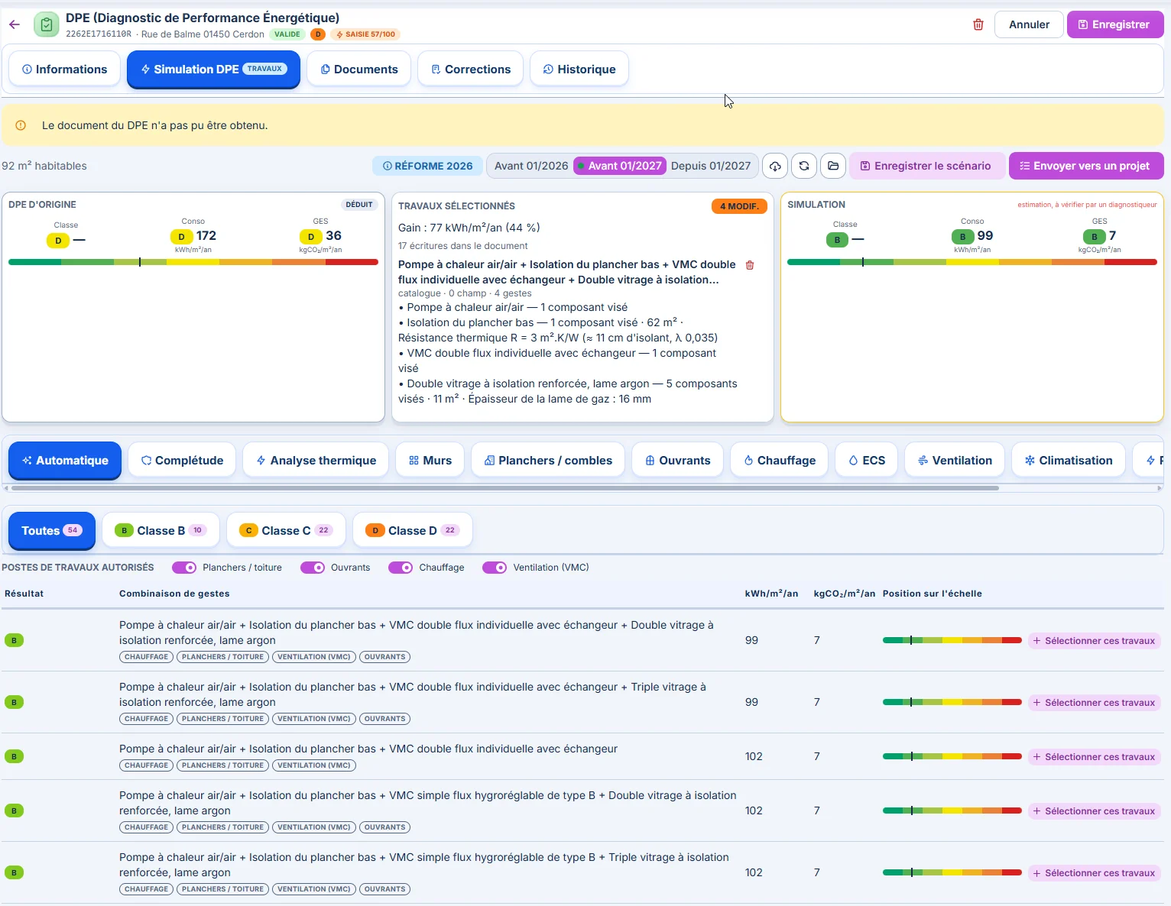1171x906 pixels.
Task: Click the orange D class badge in header
Action: coord(318,34)
